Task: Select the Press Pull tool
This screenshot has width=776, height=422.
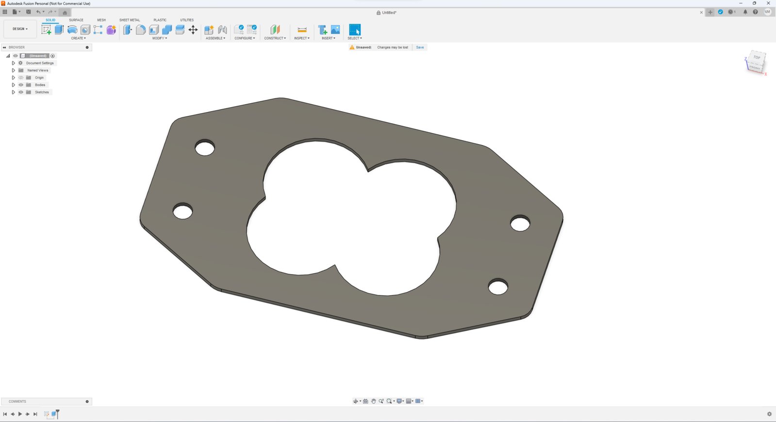Action: pos(128,30)
